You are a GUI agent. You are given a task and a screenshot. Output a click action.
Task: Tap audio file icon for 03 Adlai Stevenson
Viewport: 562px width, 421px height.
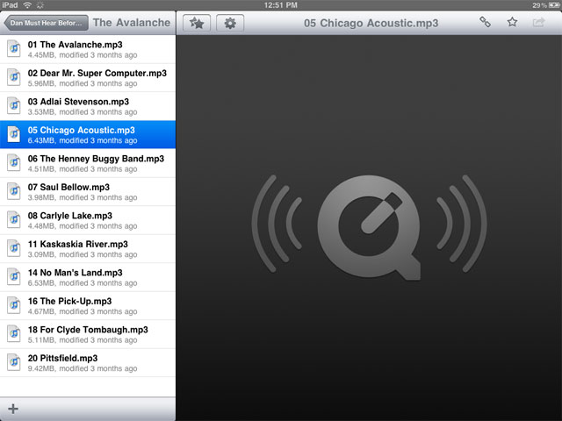[x=14, y=105]
